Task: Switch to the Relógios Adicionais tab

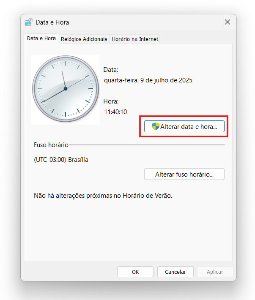Action: [84, 39]
